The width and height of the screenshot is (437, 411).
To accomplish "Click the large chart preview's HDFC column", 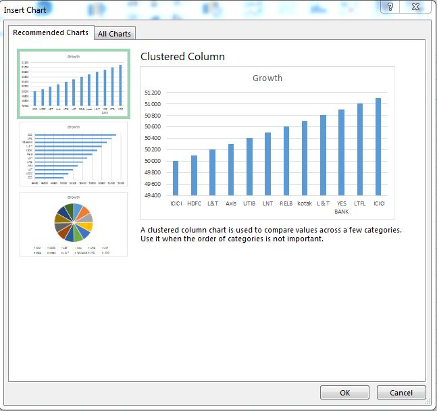I will pyautogui.click(x=195, y=176).
